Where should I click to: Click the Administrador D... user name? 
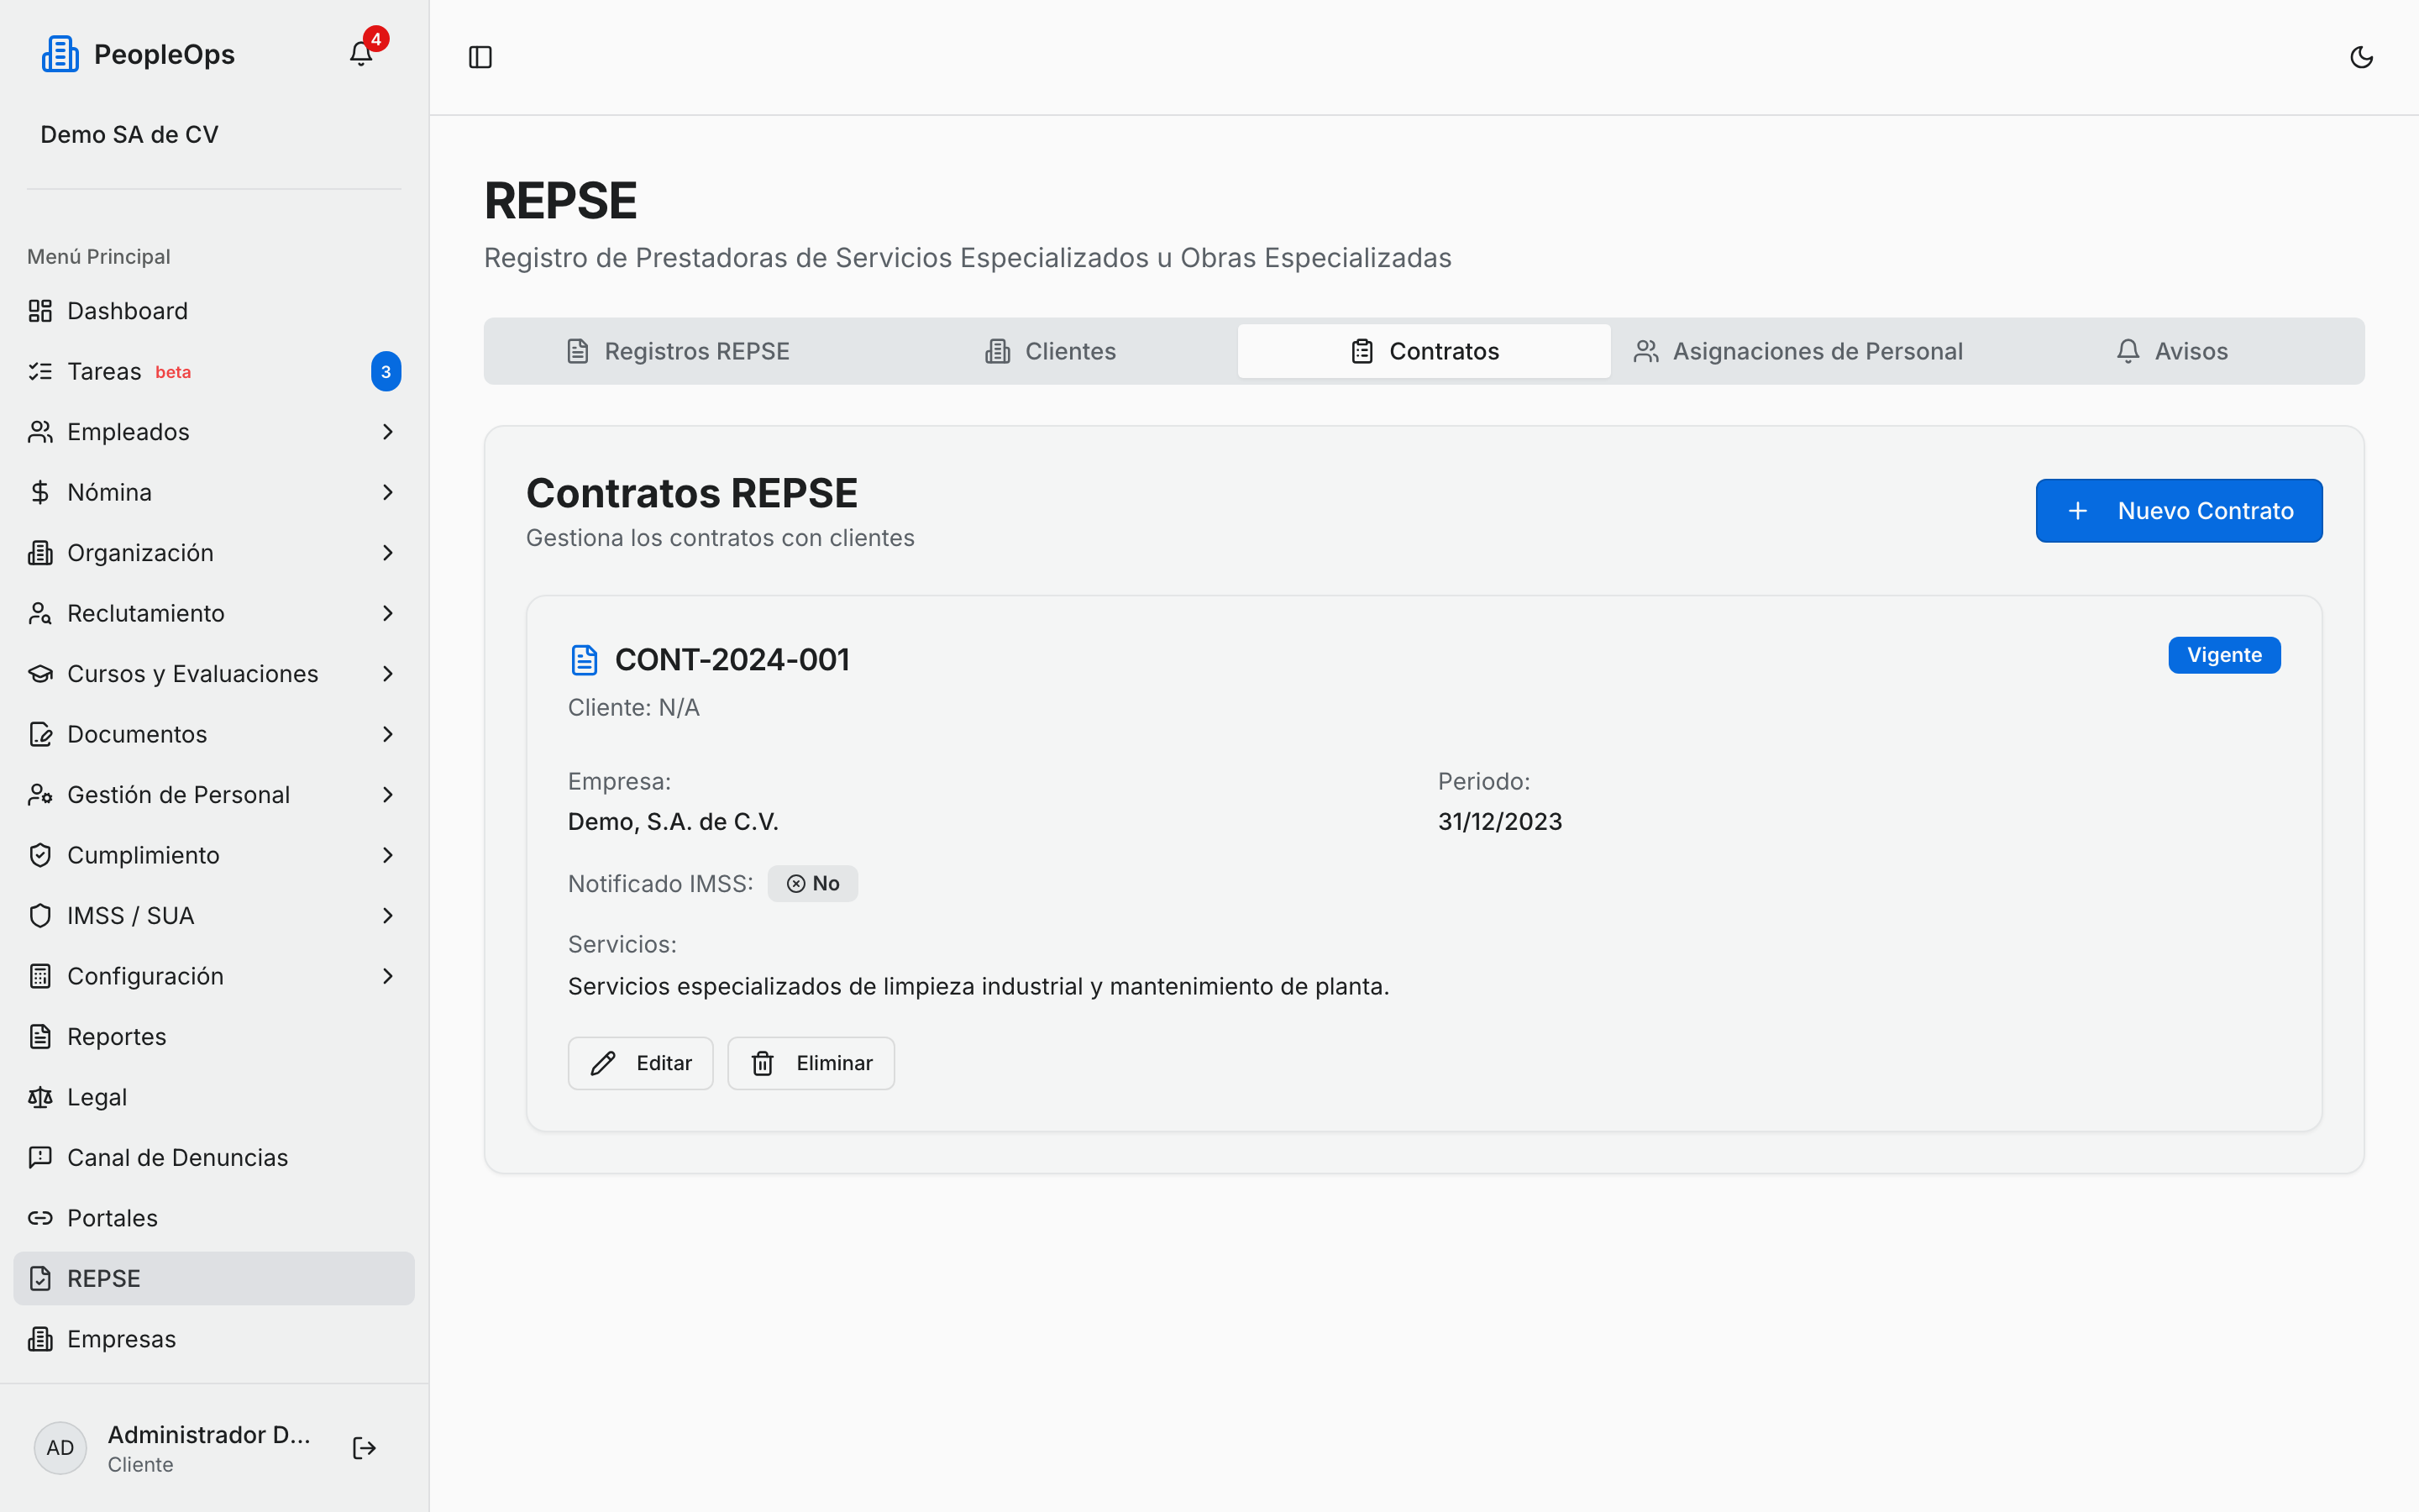coord(209,1434)
